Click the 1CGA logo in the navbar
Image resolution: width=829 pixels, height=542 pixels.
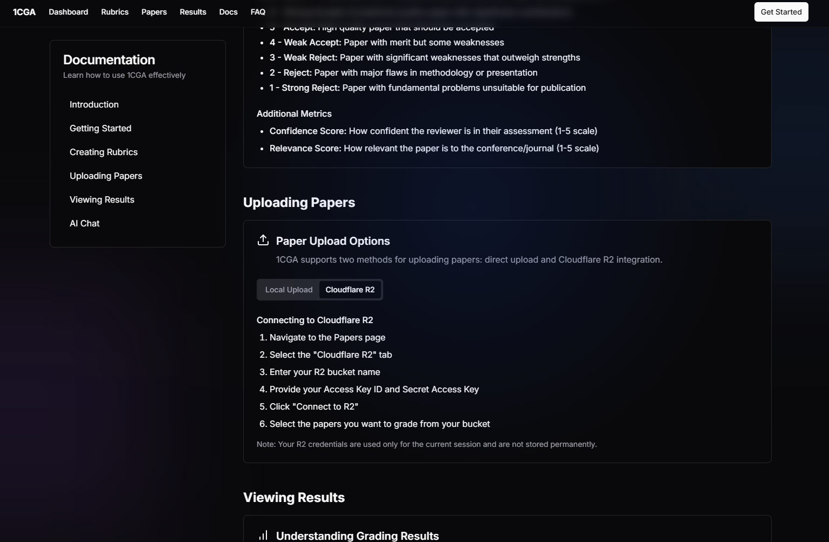pos(24,12)
